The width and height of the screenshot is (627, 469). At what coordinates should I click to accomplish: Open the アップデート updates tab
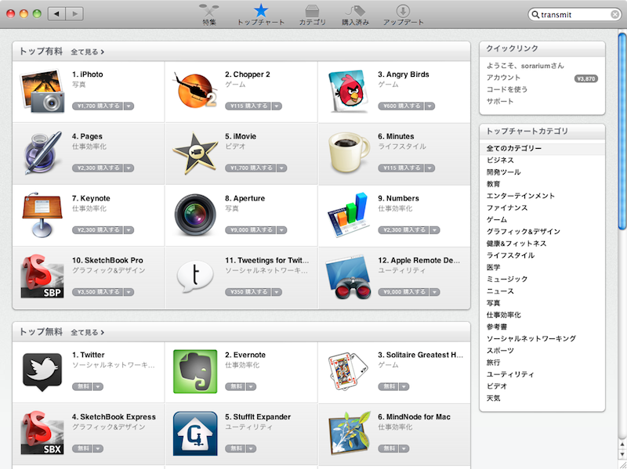403,15
